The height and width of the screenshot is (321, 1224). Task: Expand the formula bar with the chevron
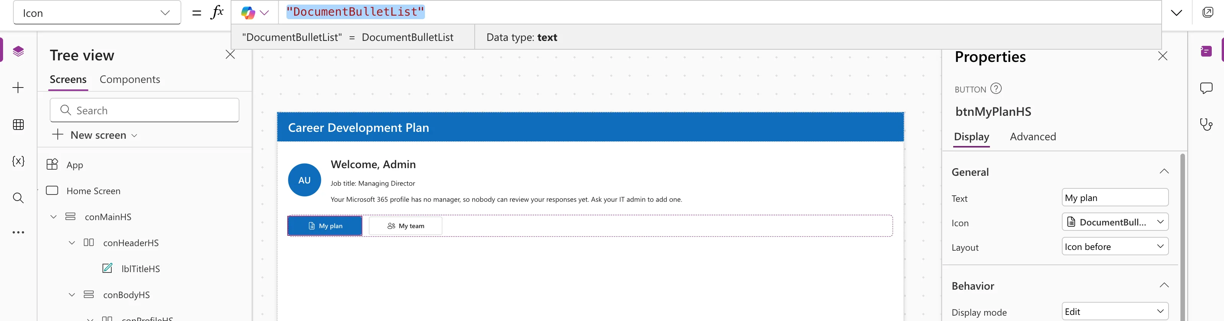(x=1177, y=13)
